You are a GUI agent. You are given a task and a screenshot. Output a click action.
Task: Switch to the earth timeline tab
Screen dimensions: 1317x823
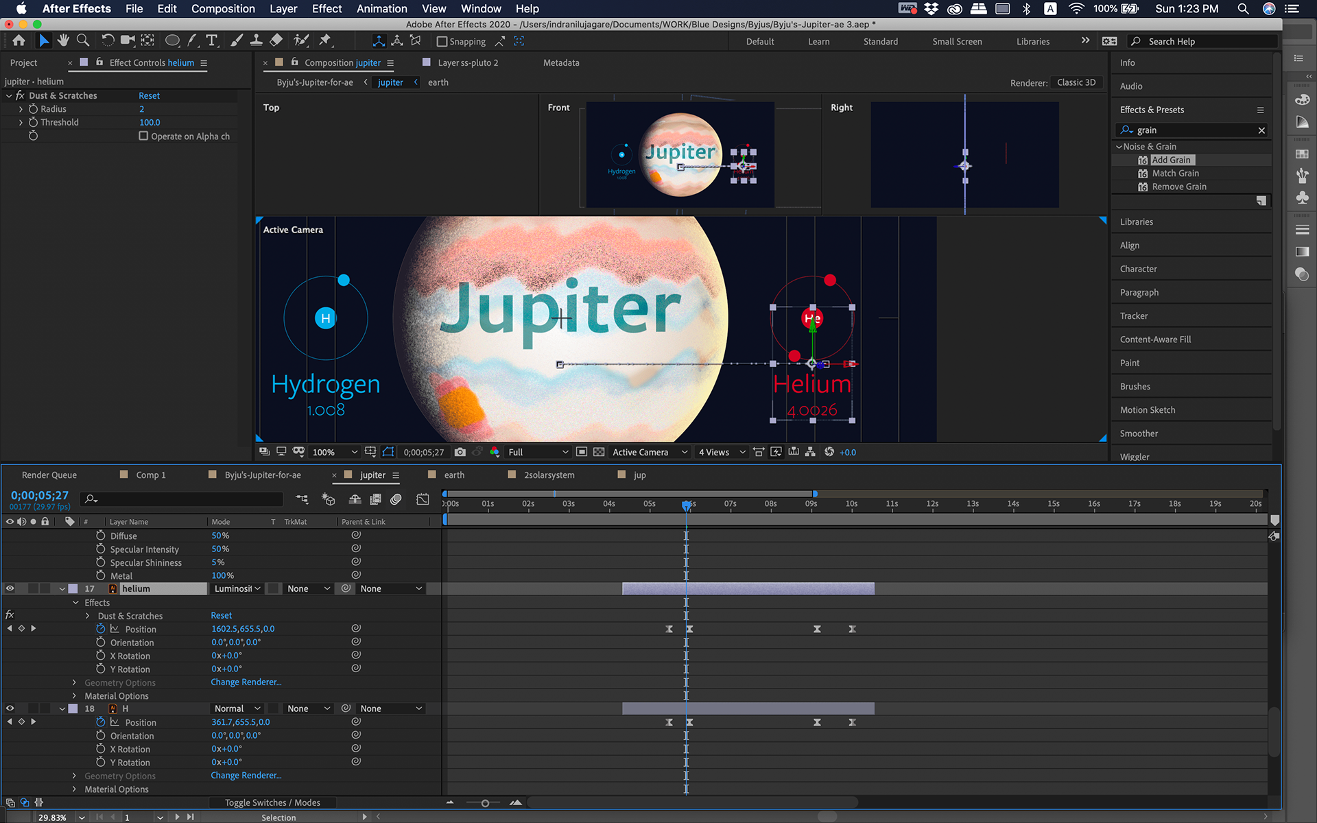click(453, 475)
